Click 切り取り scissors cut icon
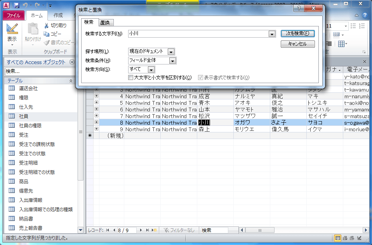The height and width of the screenshot is (245, 372). point(46,26)
